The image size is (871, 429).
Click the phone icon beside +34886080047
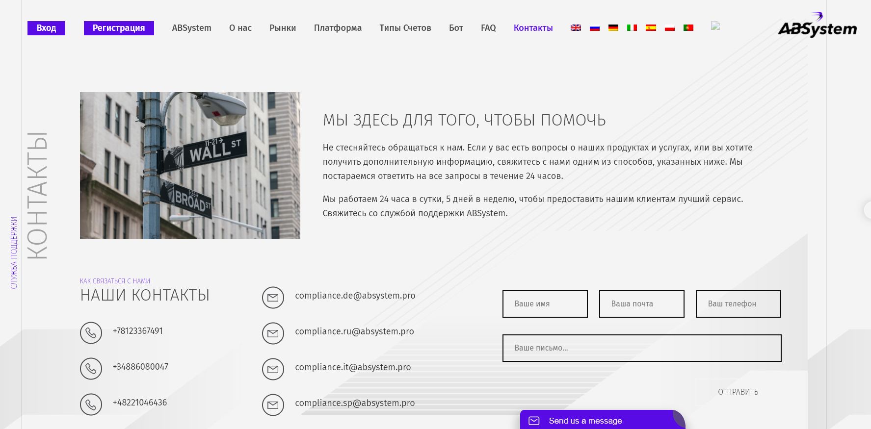point(91,369)
